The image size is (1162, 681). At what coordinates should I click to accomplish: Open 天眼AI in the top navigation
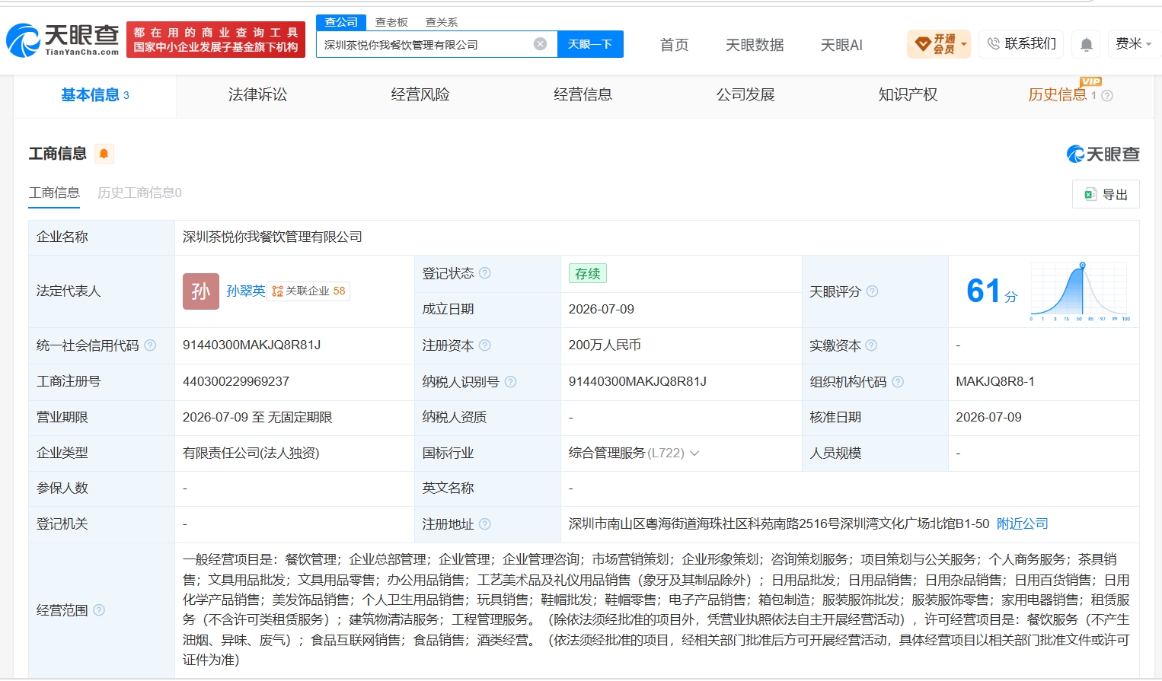(x=841, y=45)
